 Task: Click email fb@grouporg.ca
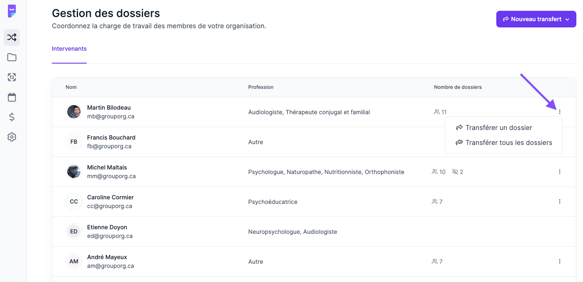coord(109,146)
